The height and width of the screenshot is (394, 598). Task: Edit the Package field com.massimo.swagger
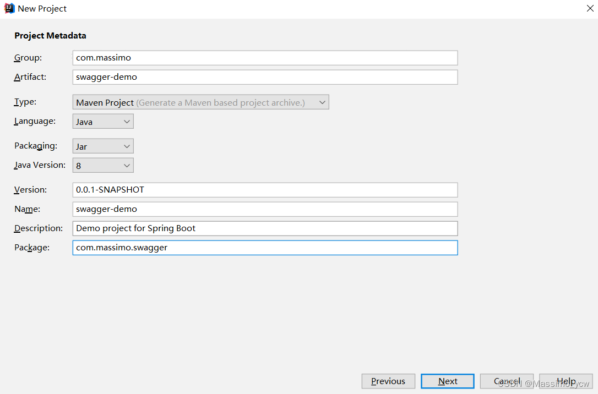point(265,248)
